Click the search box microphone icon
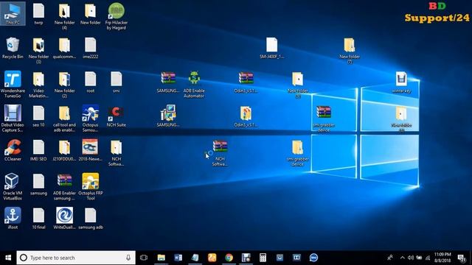 coord(128,258)
